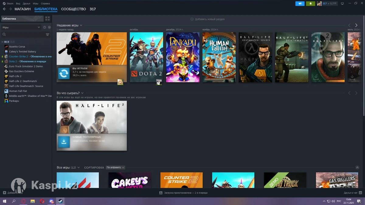The width and height of the screenshot is (365, 205).
Task: Click the Half-Life 2 download install icon
Action: pos(64,142)
